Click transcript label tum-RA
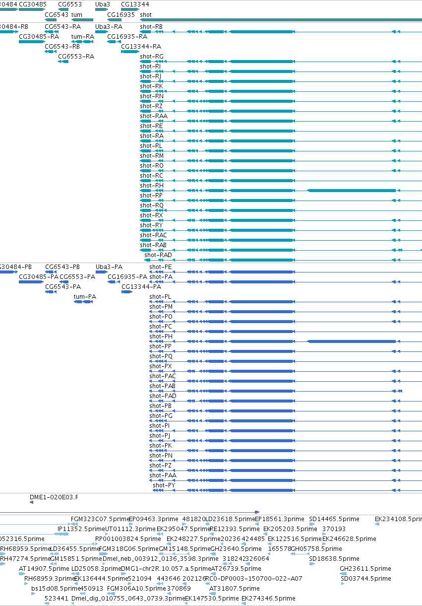The image size is (422, 606). coord(83,37)
